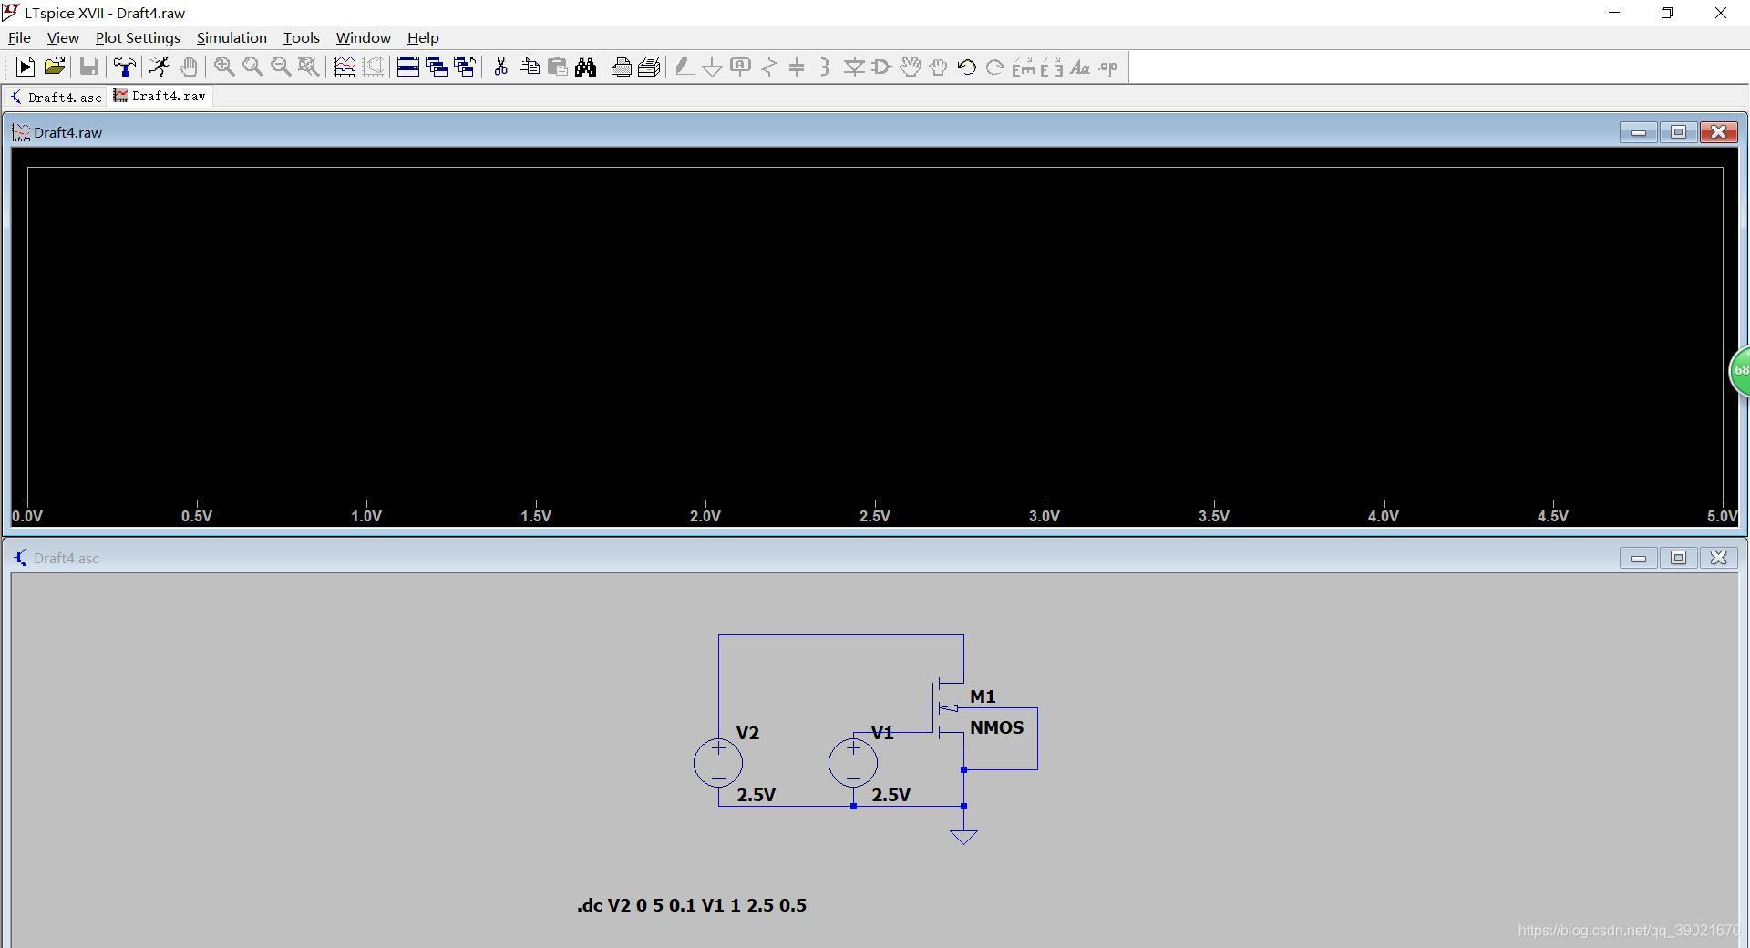Screen dimensions: 1750x948
Task: Halt the simulation with the hand icon
Action: (x=189, y=67)
